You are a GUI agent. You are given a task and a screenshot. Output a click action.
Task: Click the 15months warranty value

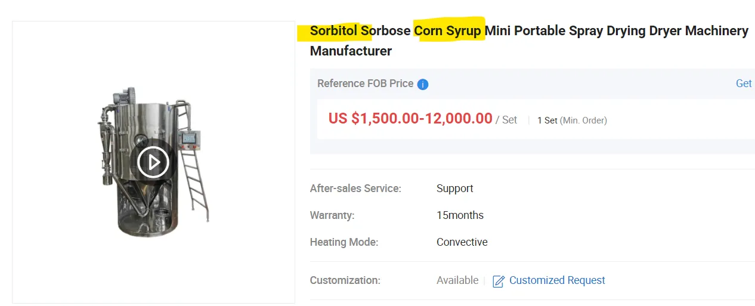point(460,215)
